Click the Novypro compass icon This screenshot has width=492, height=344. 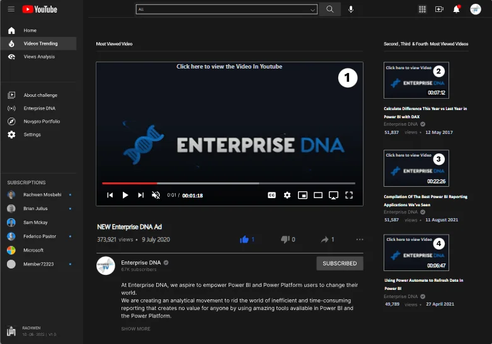[11, 121]
